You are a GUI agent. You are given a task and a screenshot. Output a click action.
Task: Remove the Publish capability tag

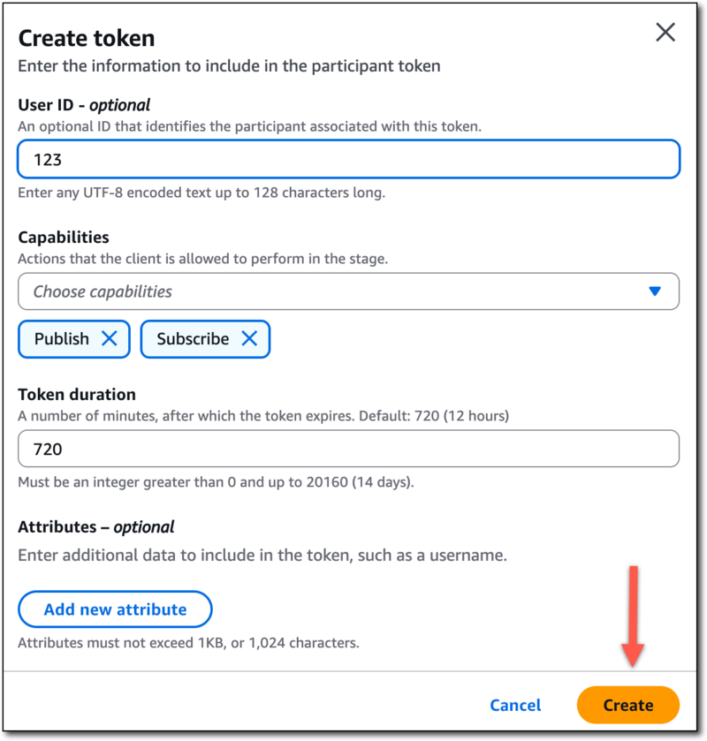point(110,338)
